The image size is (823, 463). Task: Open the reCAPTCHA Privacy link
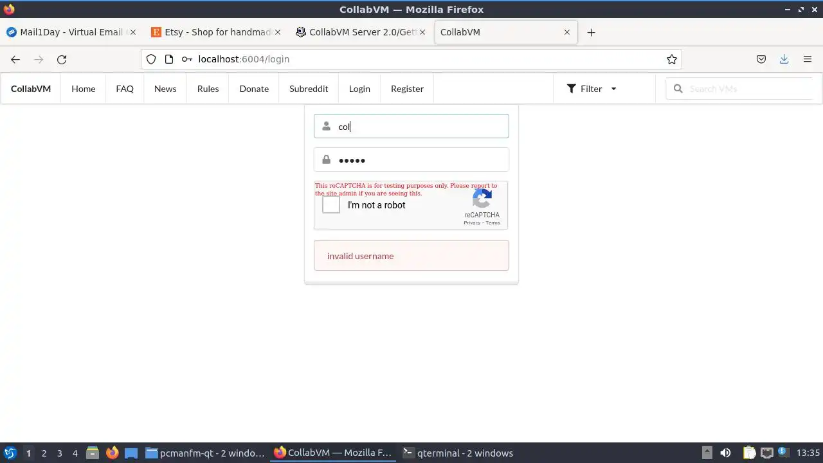coord(472,223)
